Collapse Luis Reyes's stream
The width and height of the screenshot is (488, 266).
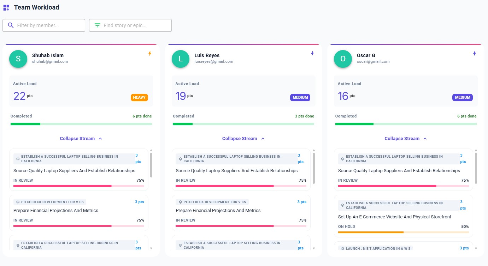(x=243, y=138)
